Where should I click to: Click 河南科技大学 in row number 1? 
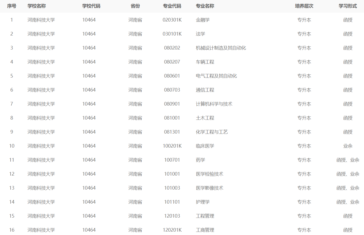(x=41, y=20)
